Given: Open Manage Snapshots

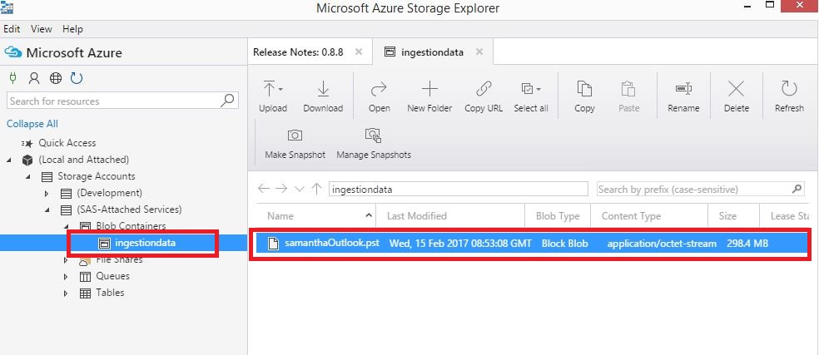Looking at the screenshot, I should point(374,142).
